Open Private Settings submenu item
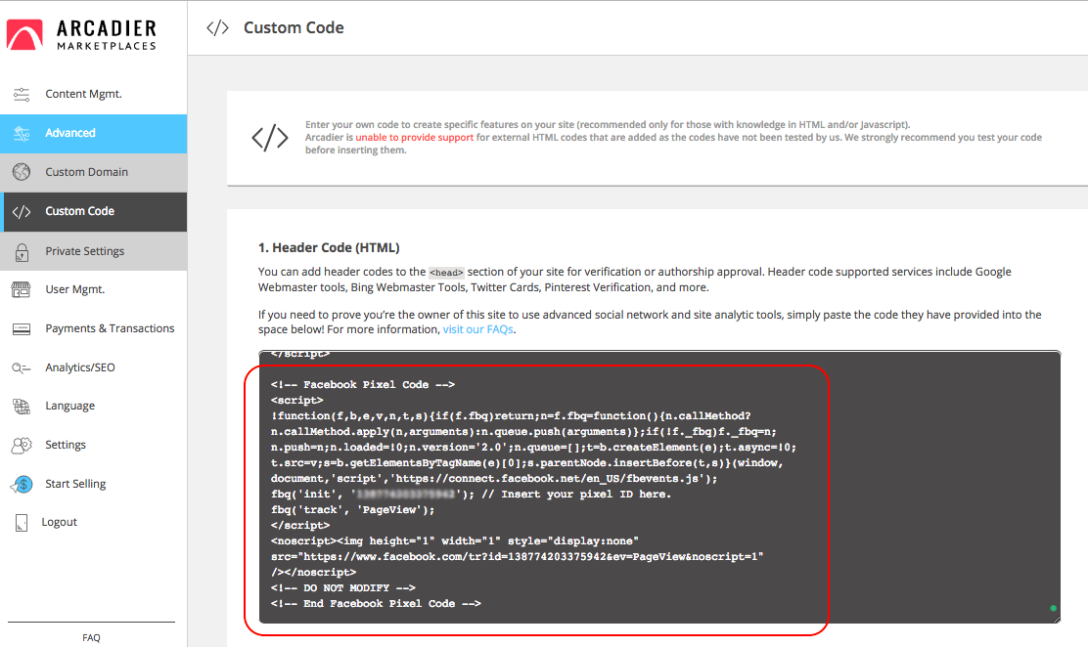The image size is (1088, 647). (94, 251)
